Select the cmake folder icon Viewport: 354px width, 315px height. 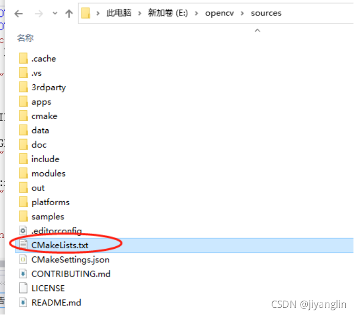[24, 116]
